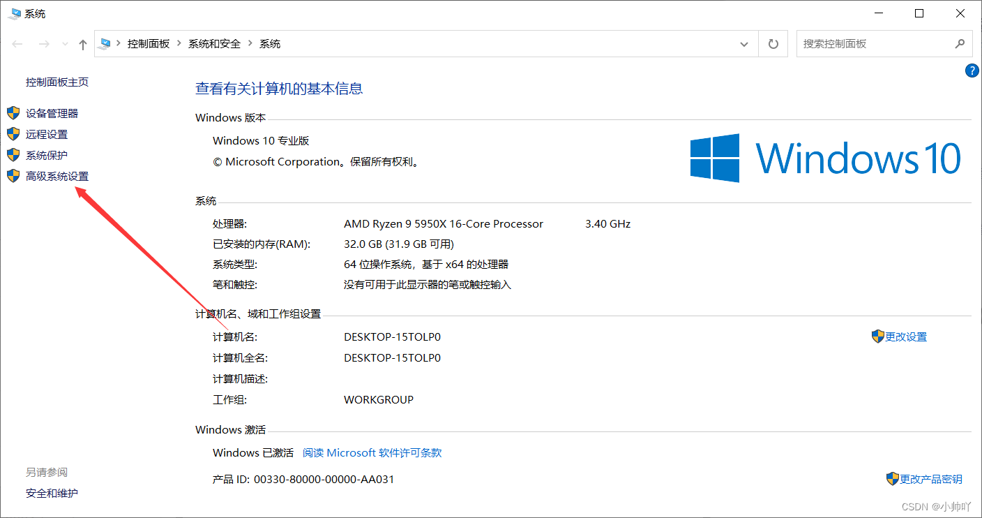Image resolution: width=982 pixels, height=518 pixels.
Task: Click the processor value AMD Ryzen 9 5950X
Action: pos(444,223)
